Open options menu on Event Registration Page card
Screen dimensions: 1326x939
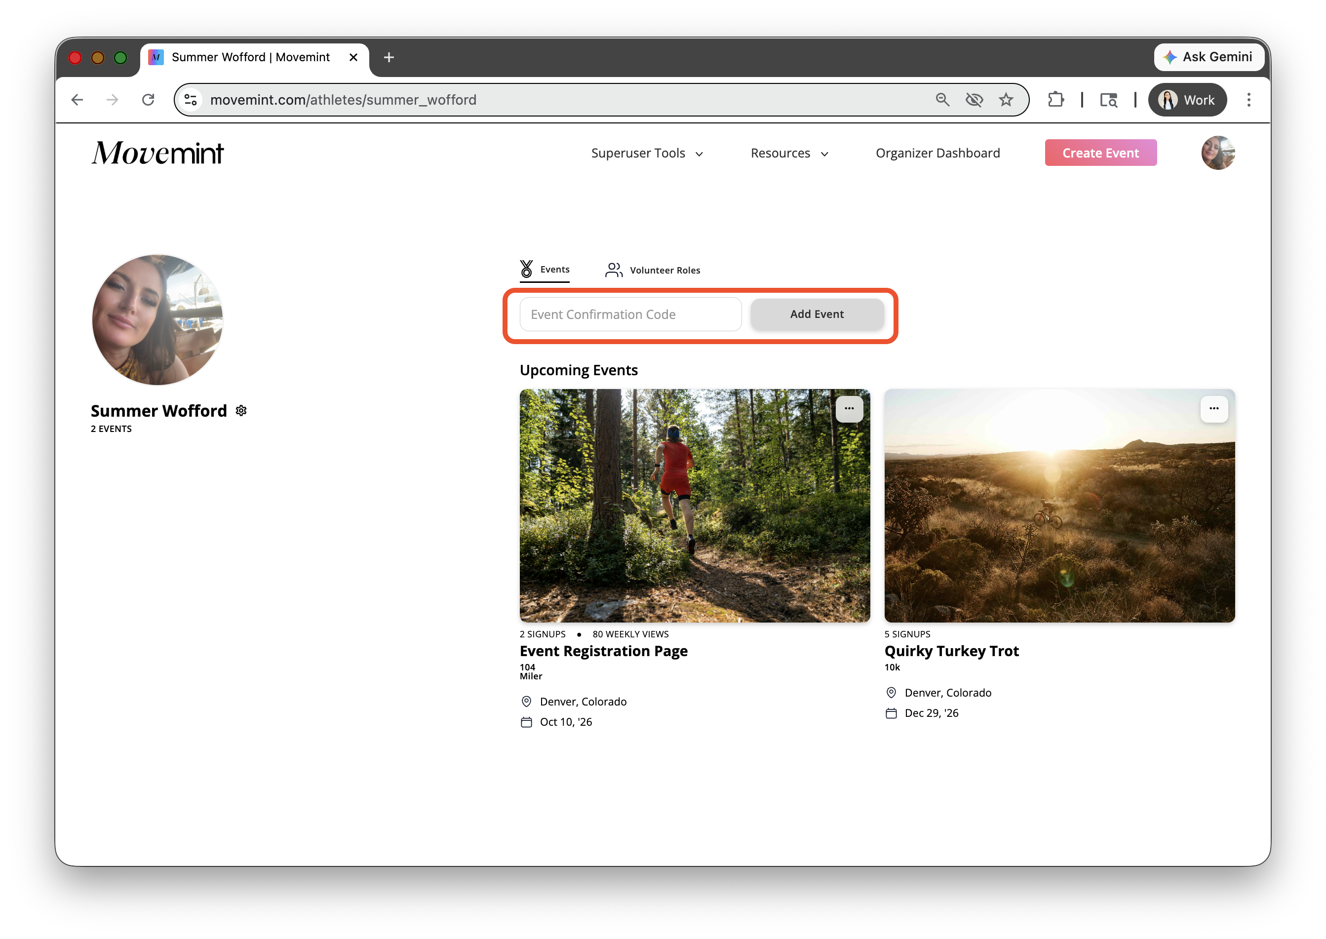click(849, 408)
